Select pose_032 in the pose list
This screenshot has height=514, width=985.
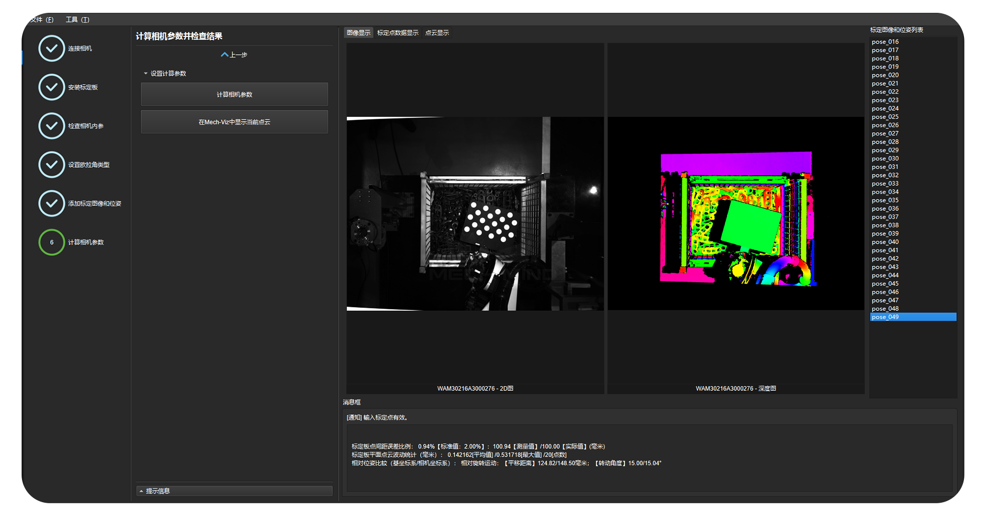tap(913, 175)
